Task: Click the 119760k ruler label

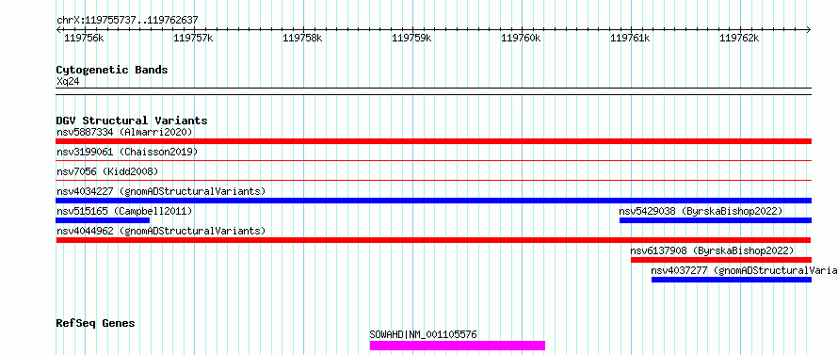Action: click(x=521, y=38)
